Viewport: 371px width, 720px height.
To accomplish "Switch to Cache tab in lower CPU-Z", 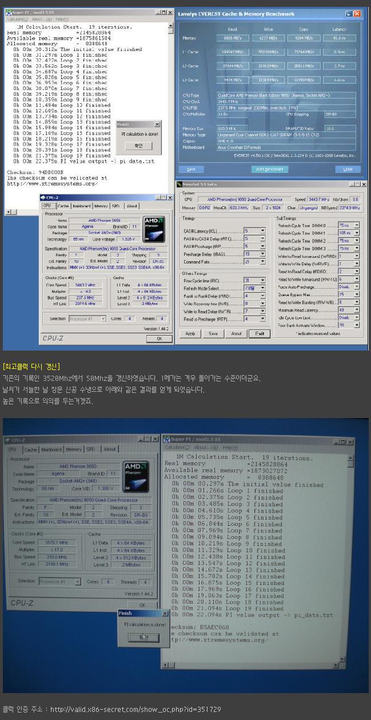I will point(31,449).
